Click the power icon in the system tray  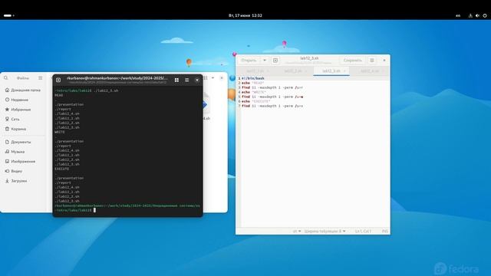[x=485, y=15]
